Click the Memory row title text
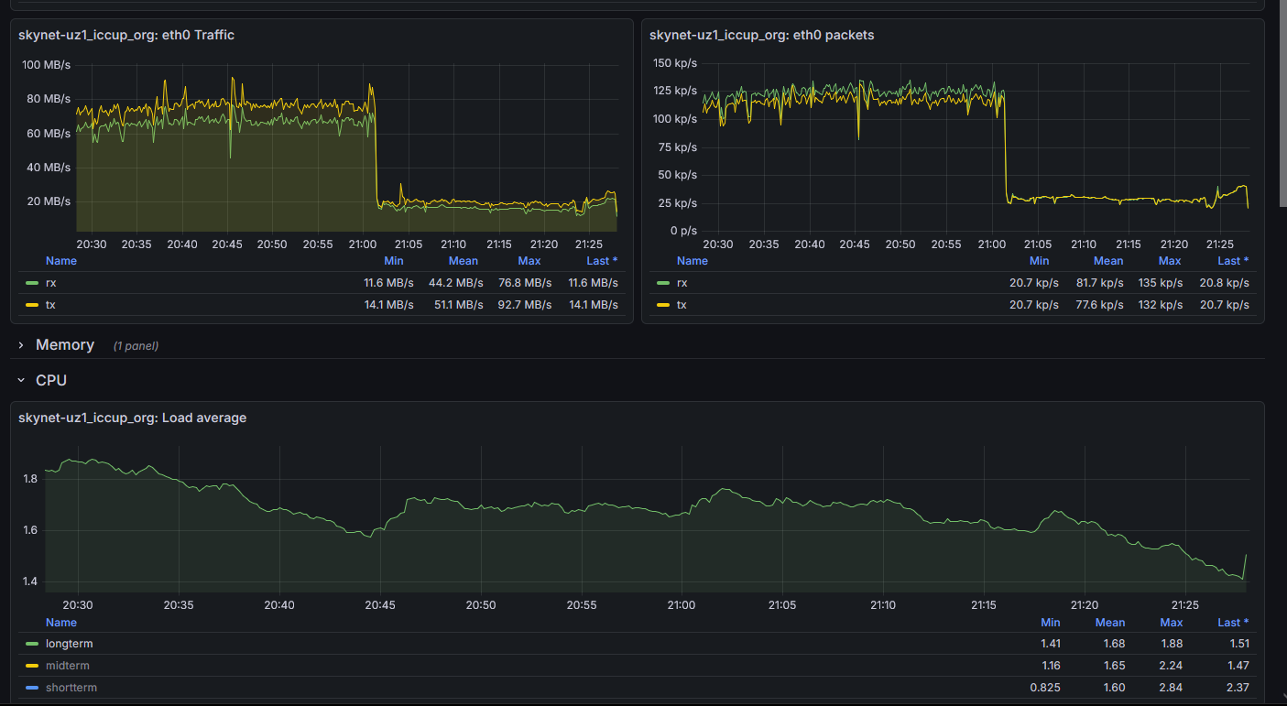Viewport: 1287px width, 706px height. click(x=65, y=345)
